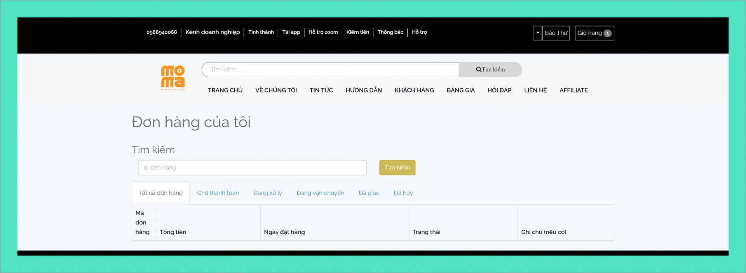View the Đã hủy orders tab
Image resolution: width=746 pixels, height=273 pixels.
pos(403,193)
